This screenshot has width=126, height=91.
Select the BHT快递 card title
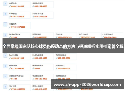[13, 14]
